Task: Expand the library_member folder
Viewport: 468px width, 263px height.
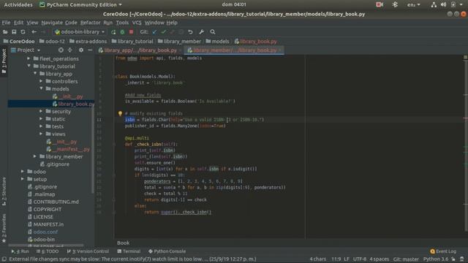Action: [35, 156]
